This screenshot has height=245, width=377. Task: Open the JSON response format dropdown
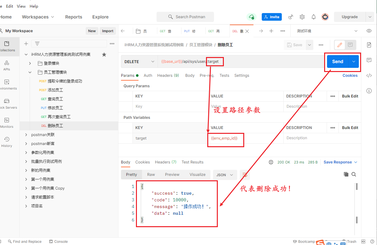coord(225,175)
